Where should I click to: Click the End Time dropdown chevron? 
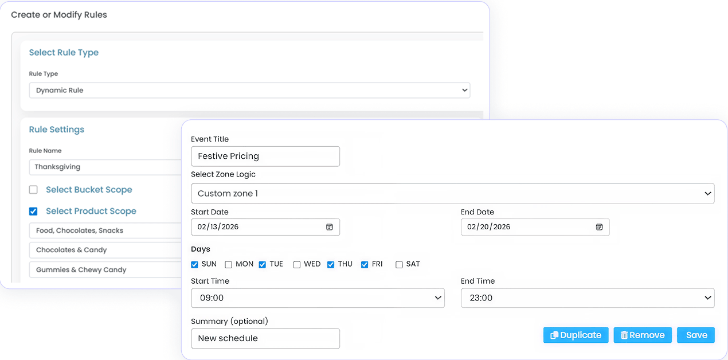pos(706,298)
